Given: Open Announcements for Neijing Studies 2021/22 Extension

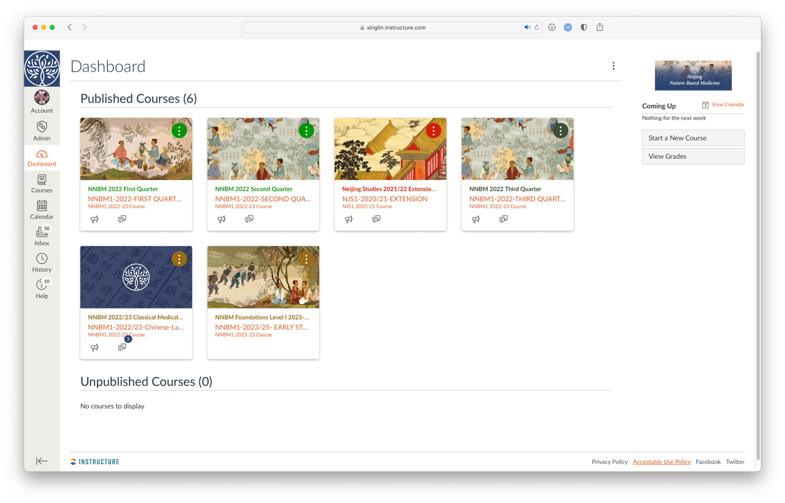Looking at the screenshot, I should (x=349, y=219).
